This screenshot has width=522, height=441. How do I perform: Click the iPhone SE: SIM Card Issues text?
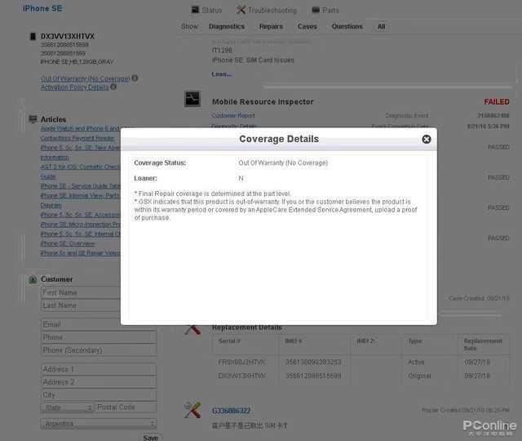click(253, 60)
